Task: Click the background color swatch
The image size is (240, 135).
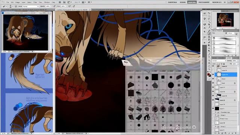Action: (210, 76)
